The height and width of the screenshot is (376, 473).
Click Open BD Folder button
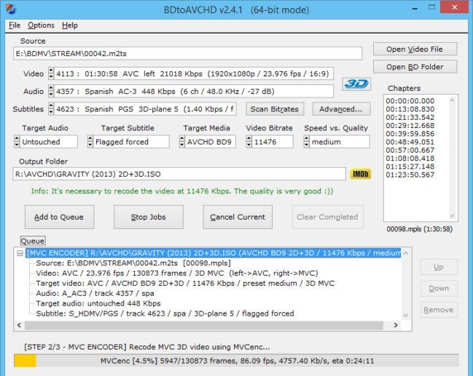pyautogui.click(x=415, y=67)
